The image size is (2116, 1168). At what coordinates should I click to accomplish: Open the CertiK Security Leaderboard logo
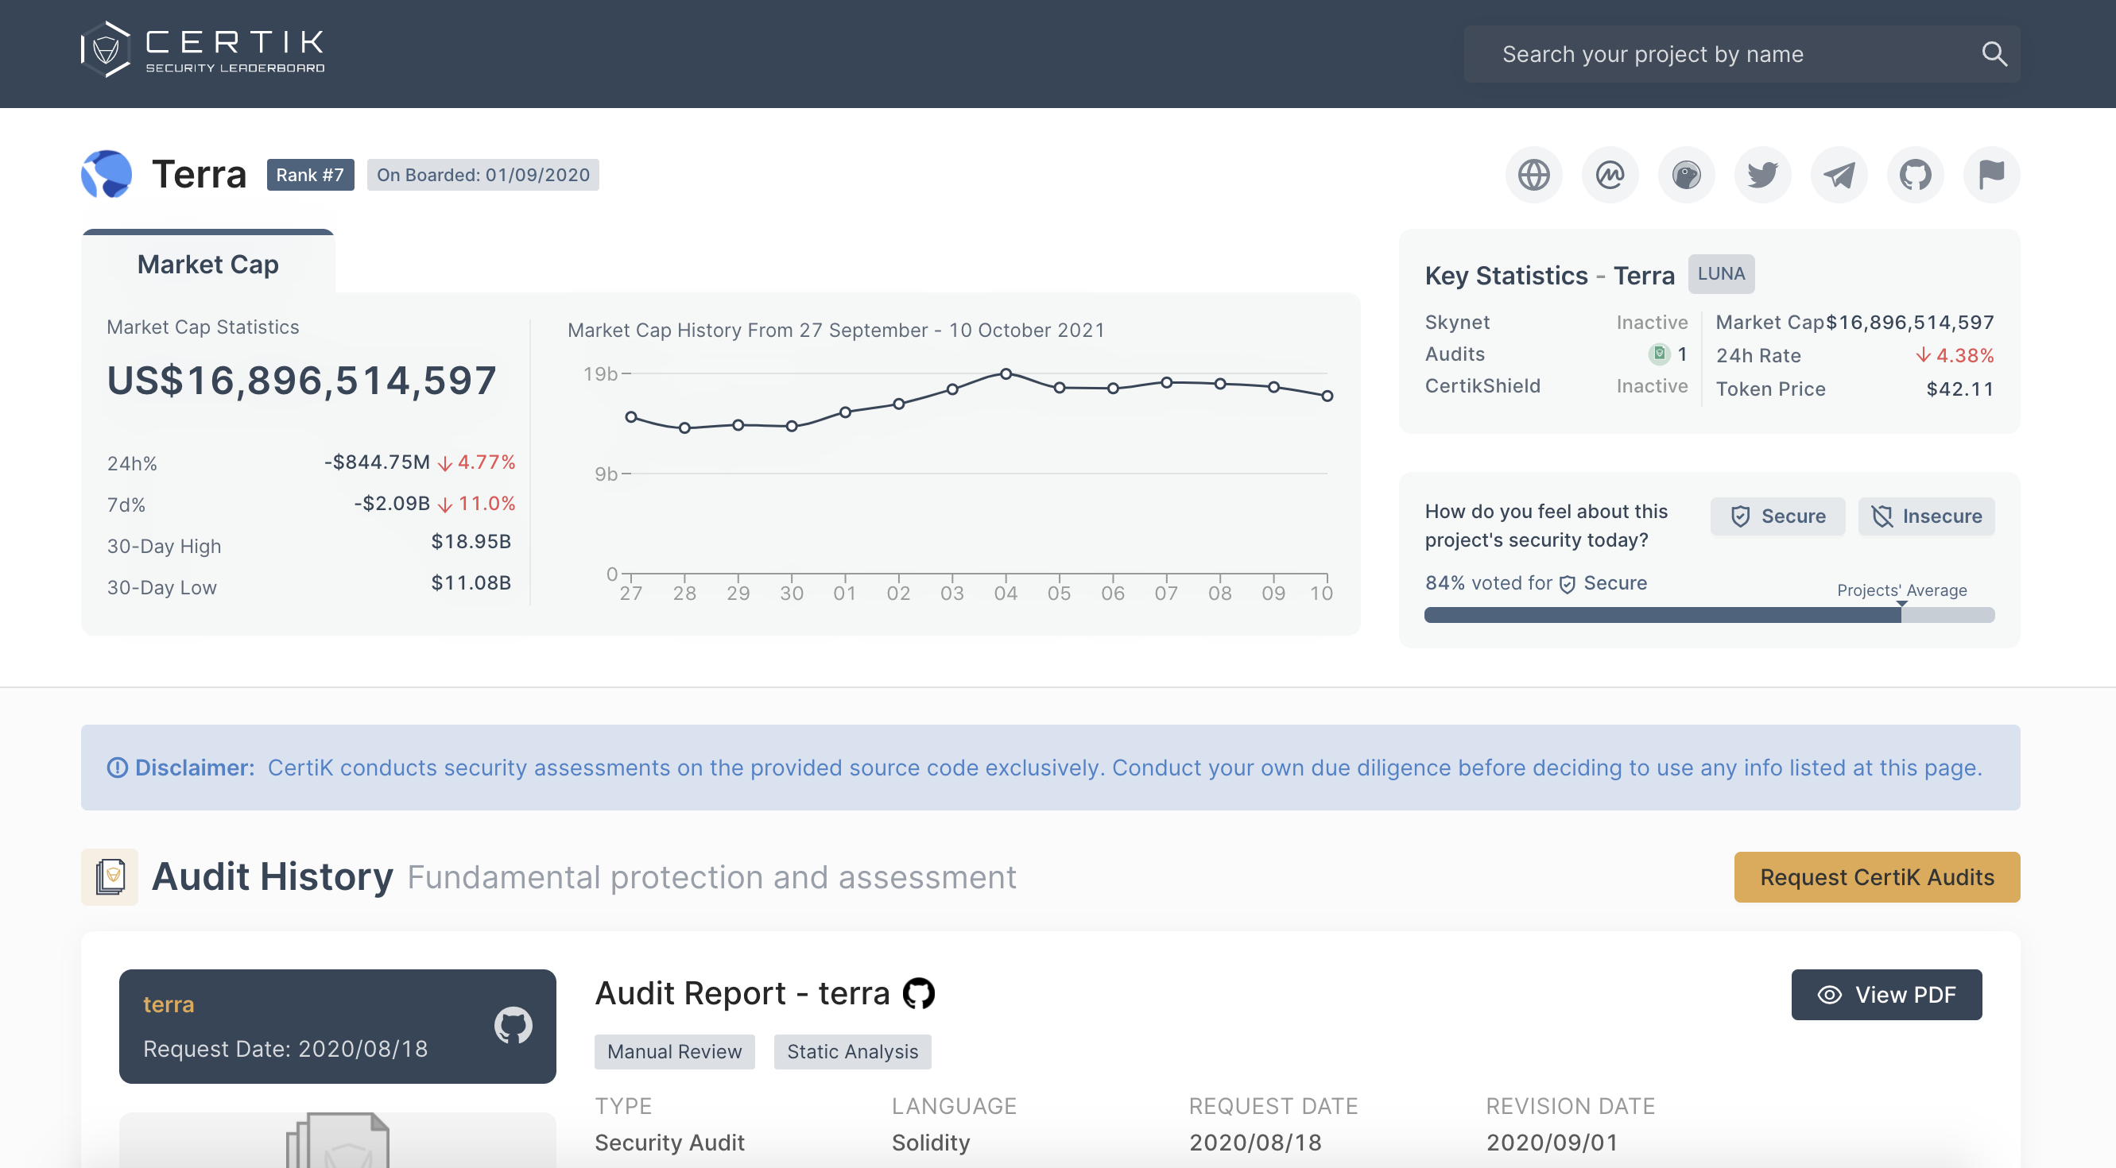[x=203, y=50]
